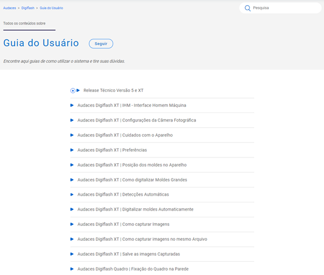The image size is (324, 275).
Task: Click arrow icon beside Como capturar Imagens
Action: pos(72,224)
